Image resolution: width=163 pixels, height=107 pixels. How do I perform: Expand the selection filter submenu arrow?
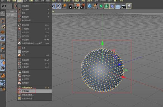pyautogui.click(x=50, y=6)
